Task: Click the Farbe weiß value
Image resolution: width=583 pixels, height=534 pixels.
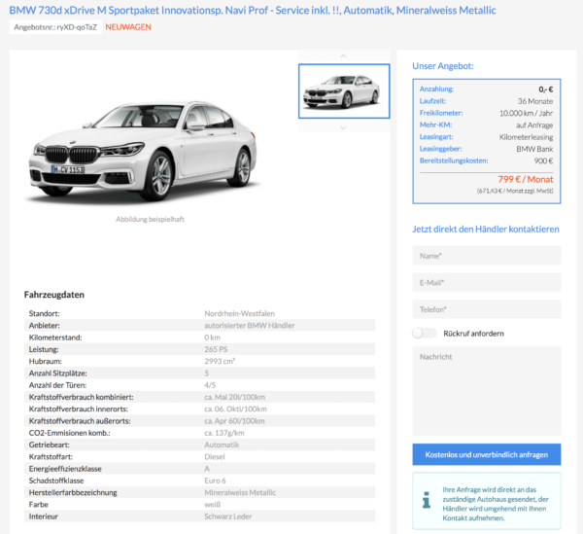Action: point(212,504)
